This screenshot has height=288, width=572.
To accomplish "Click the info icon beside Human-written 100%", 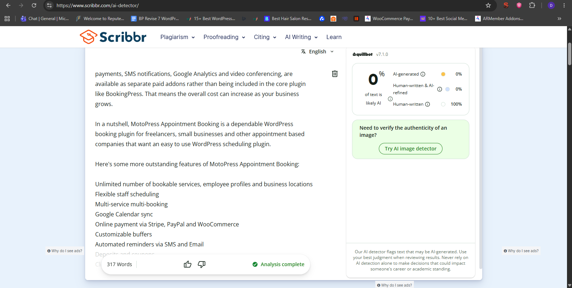I will point(427,104).
